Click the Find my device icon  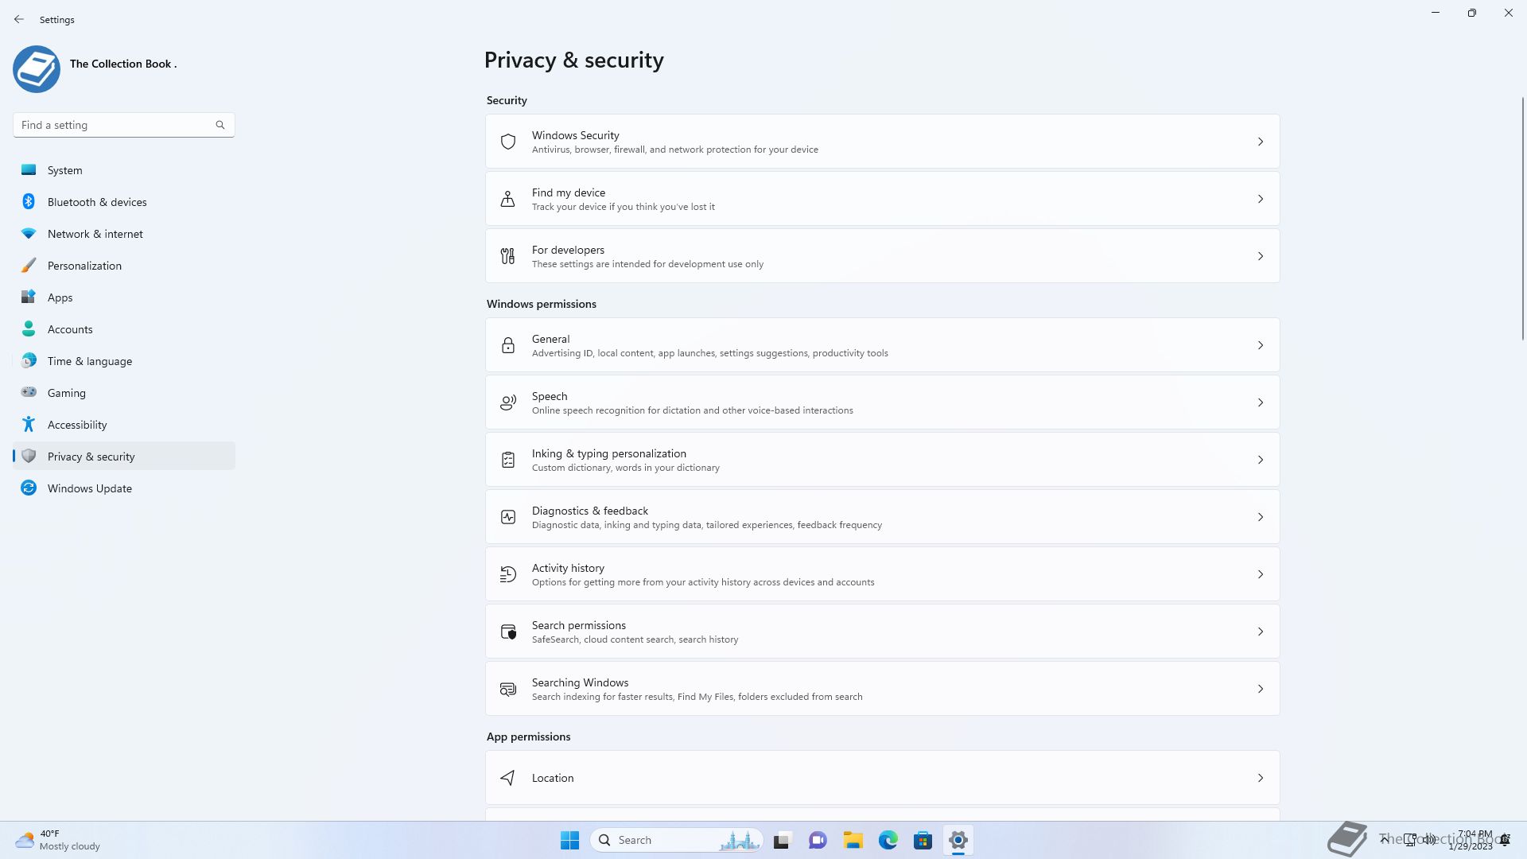tap(507, 199)
